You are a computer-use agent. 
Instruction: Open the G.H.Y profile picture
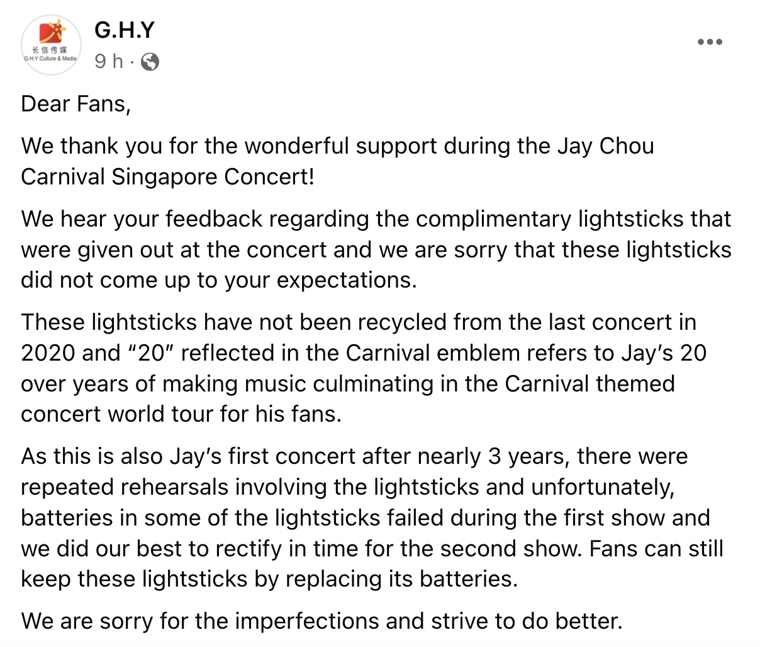[51, 45]
